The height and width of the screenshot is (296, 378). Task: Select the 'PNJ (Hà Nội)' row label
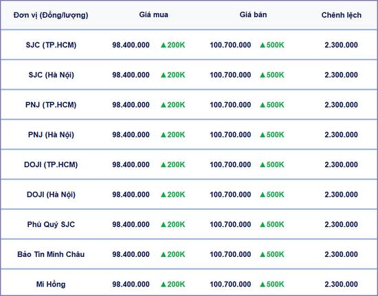[51, 135]
